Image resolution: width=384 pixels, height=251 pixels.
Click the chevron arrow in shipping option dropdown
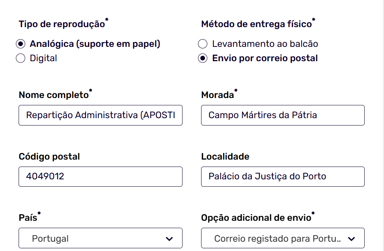351,239
